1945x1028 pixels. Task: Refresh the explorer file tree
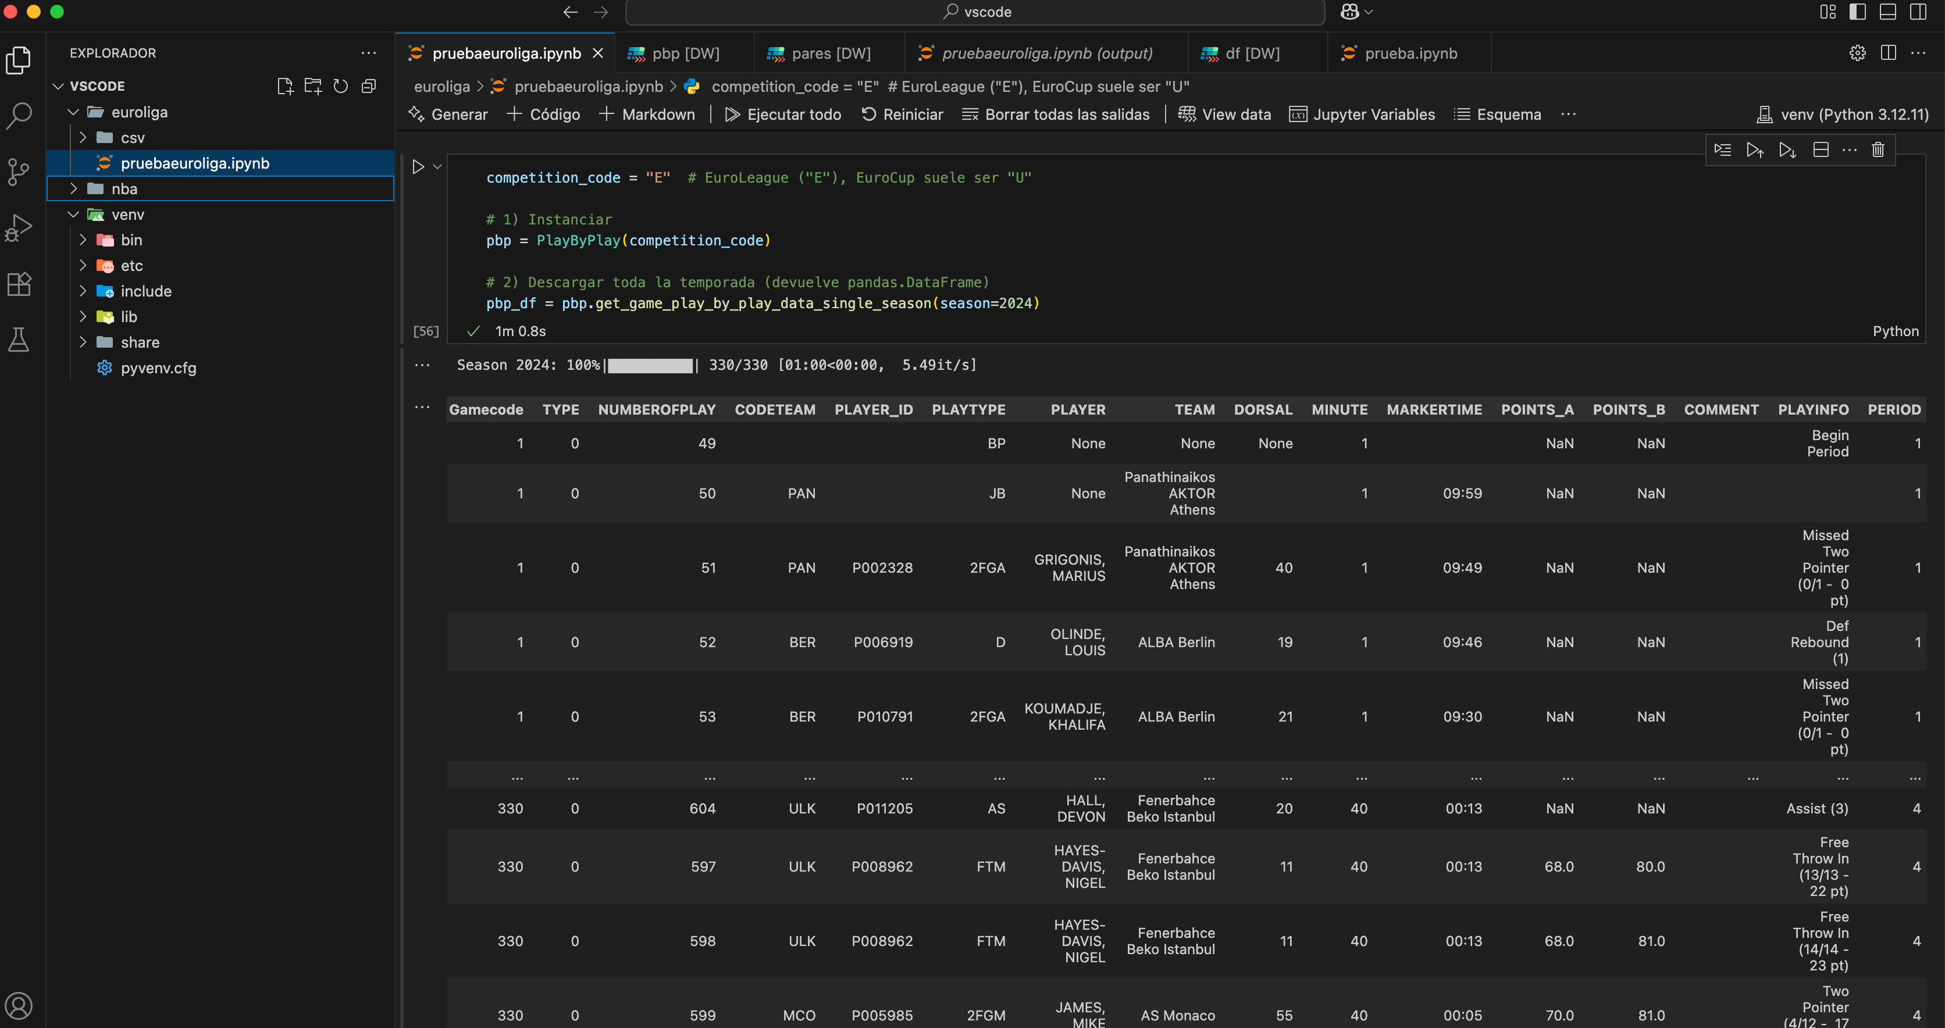coord(340,86)
